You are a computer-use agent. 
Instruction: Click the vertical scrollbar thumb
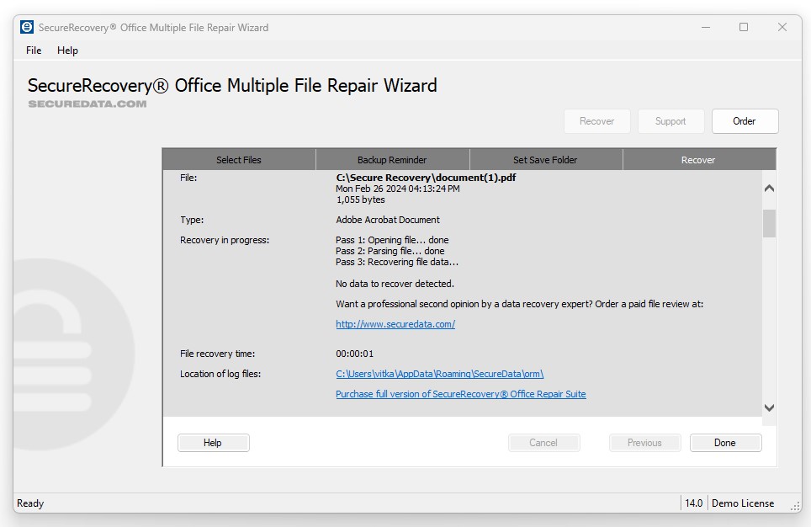769,224
